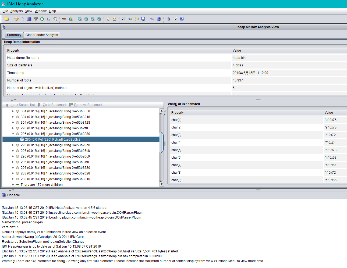Expand the String 0xe53b26c8 tree node
The width and height of the screenshot is (347, 268).
tap(13, 151)
